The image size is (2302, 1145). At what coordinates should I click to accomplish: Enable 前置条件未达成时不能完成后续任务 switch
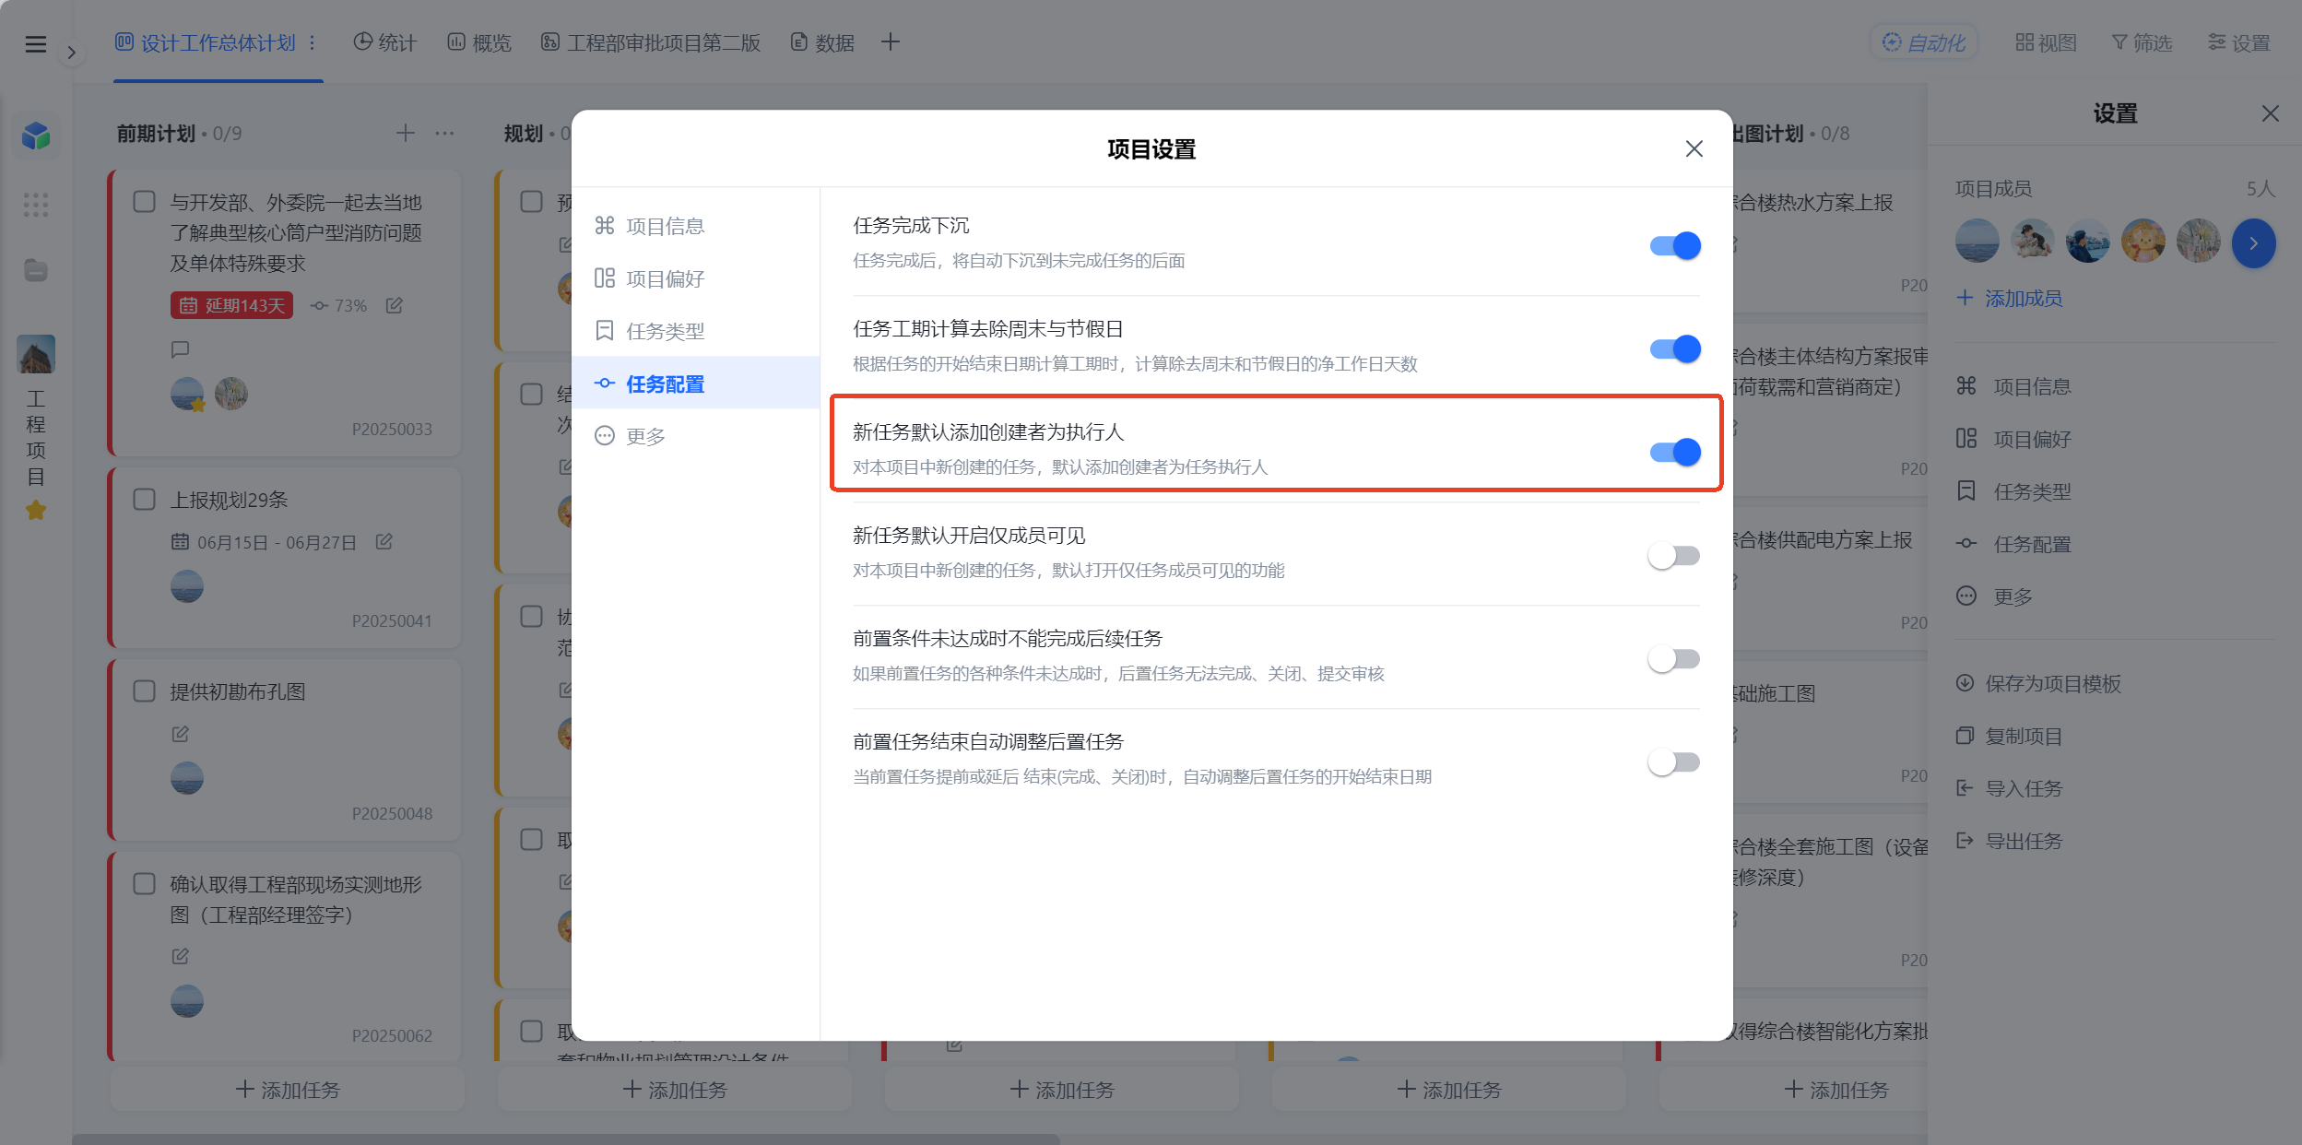coord(1674,658)
